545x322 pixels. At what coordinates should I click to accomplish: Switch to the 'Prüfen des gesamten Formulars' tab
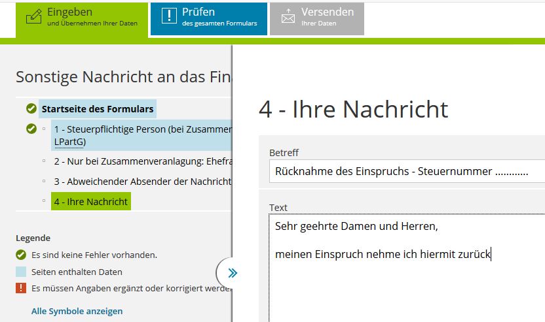(x=208, y=18)
